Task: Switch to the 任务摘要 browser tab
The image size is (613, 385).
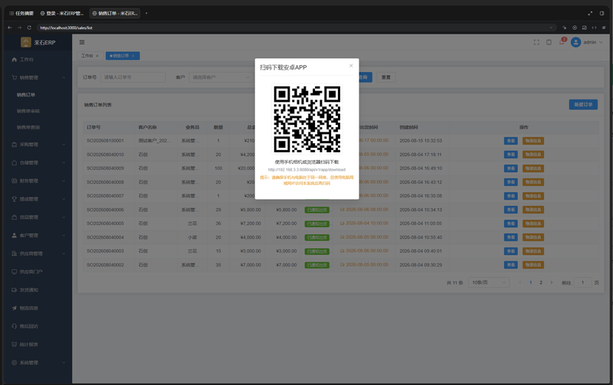Action: pos(21,13)
